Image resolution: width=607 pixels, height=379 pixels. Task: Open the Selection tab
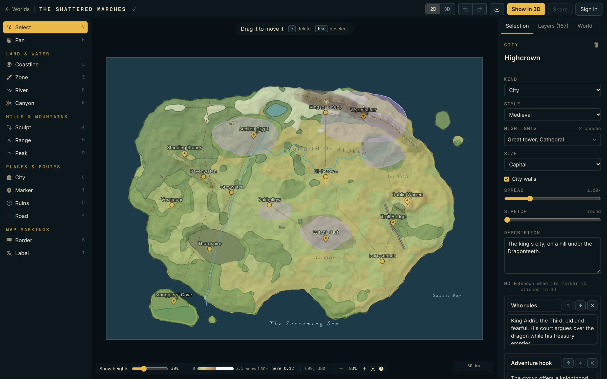[517, 26]
